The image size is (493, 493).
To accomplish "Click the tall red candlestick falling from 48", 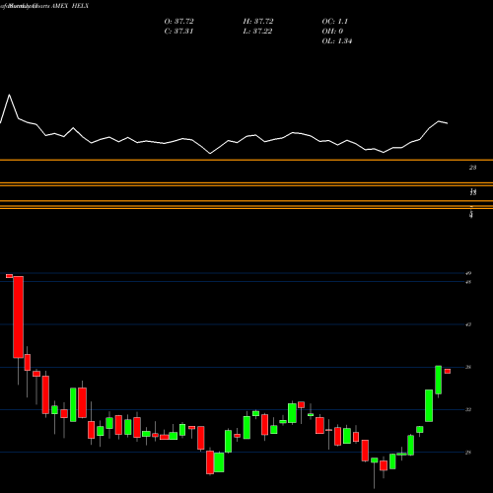I will 19,317.
